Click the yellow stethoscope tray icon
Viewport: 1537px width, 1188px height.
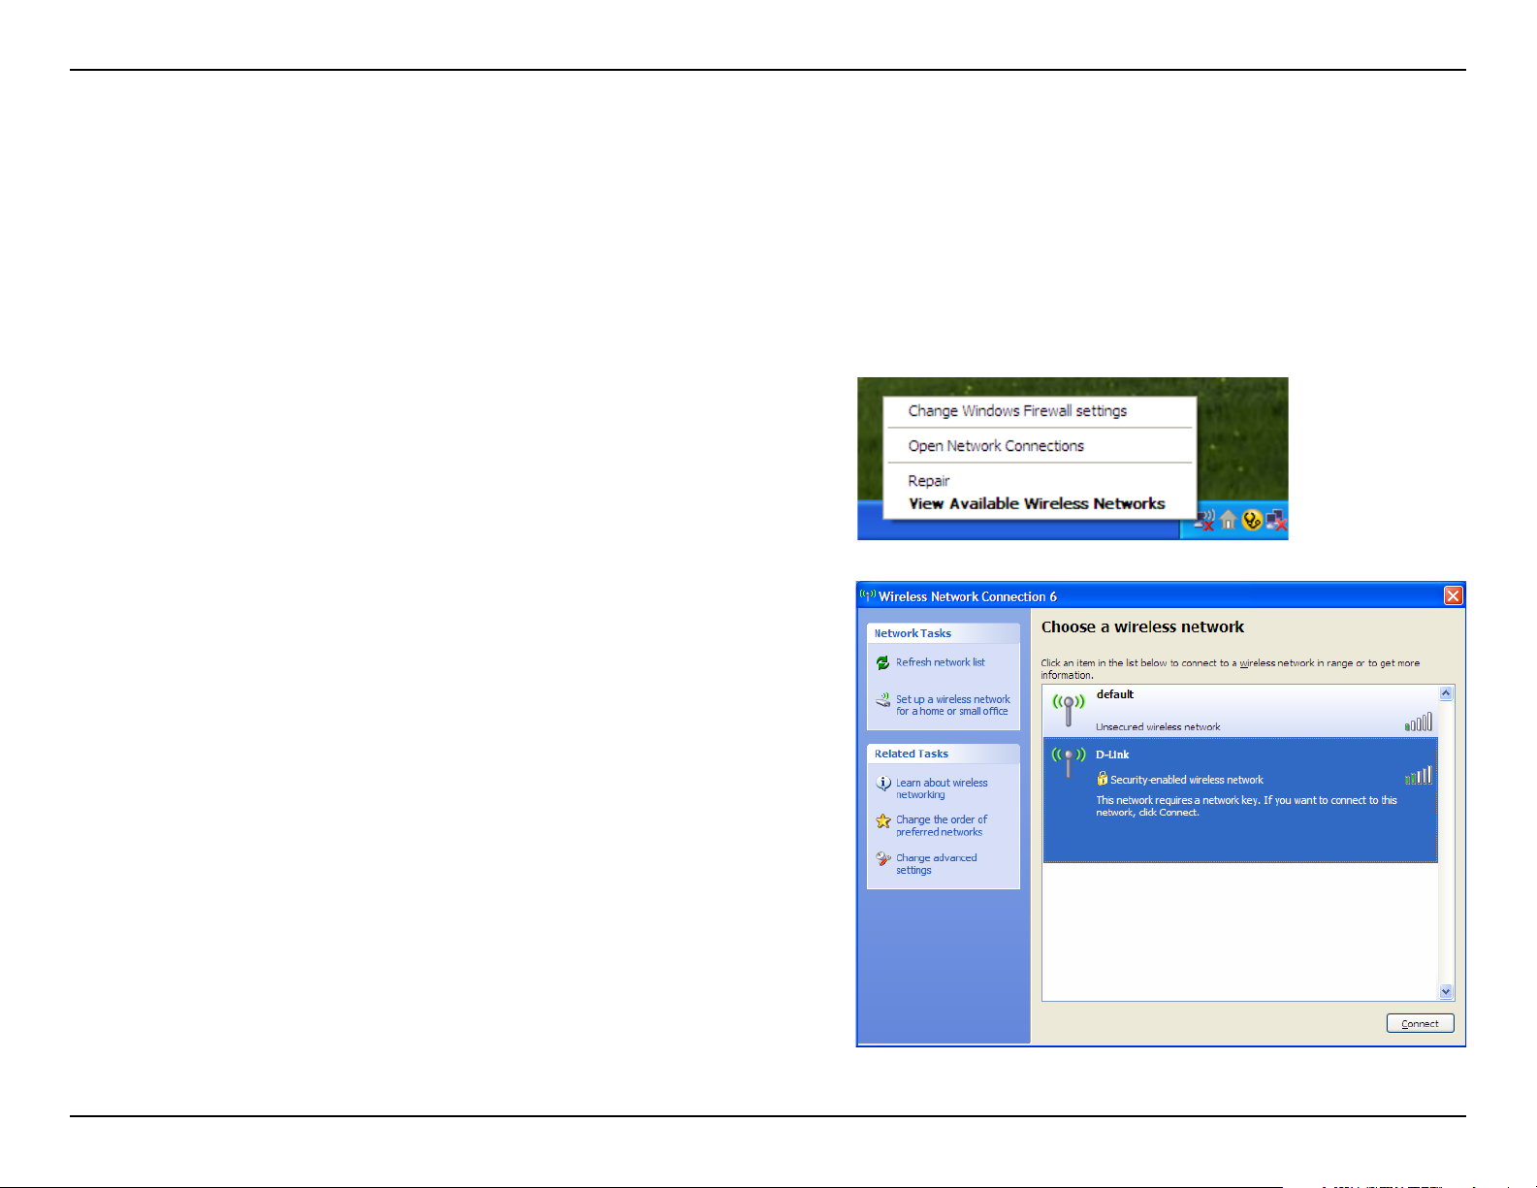tap(1252, 521)
